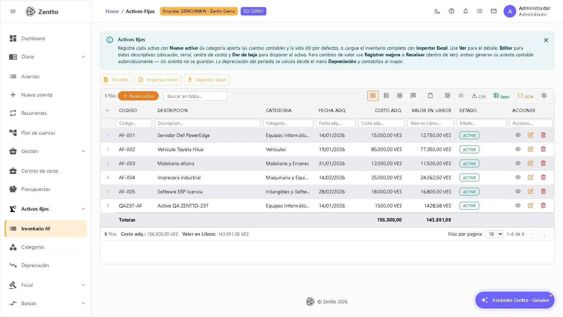This screenshot has height=317, width=563.
Task: Open the Administrador user avatar
Action: tap(510, 11)
